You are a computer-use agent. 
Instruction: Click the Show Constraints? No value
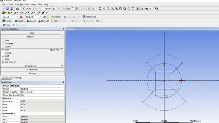pos(42,95)
